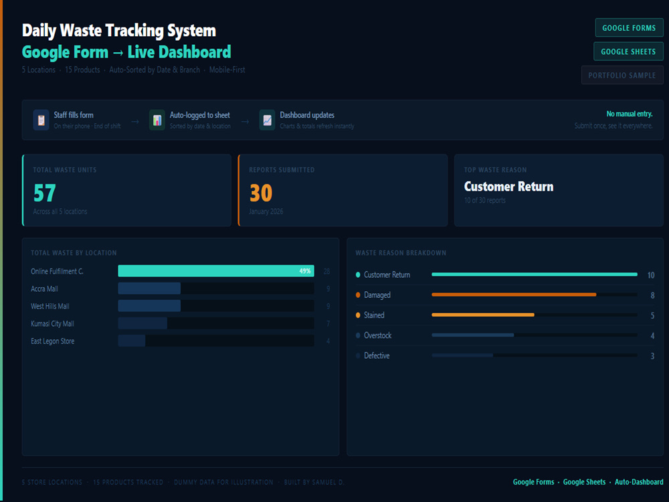
Task: Click the West Hills Mall location label
Action: (50, 307)
